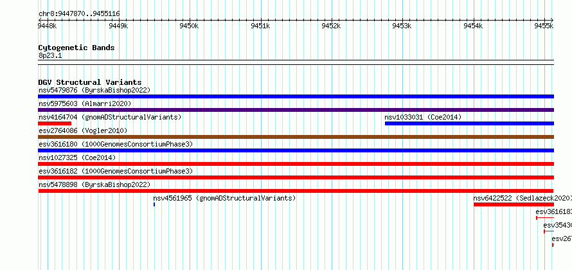Image resolution: width=572 pixels, height=270 pixels.
Task: Select the purple nsv5975603 variant bar
Action: pyautogui.click(x=296, y=110)
